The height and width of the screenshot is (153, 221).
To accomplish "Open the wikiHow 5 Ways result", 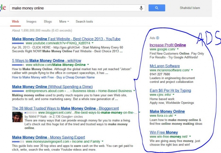I will (46, 61).
